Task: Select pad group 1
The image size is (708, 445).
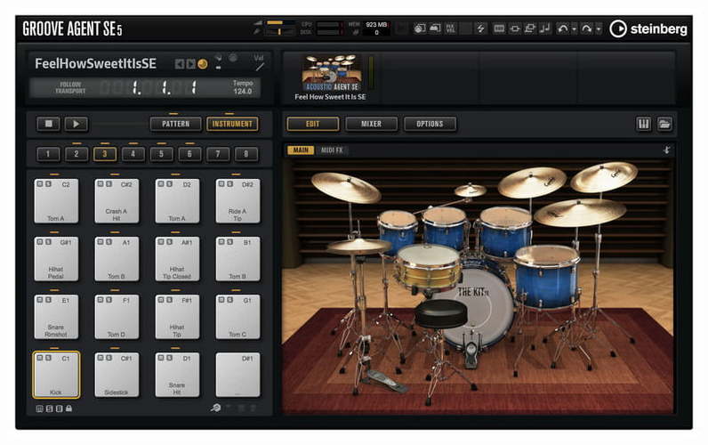Action: [48, 154]
